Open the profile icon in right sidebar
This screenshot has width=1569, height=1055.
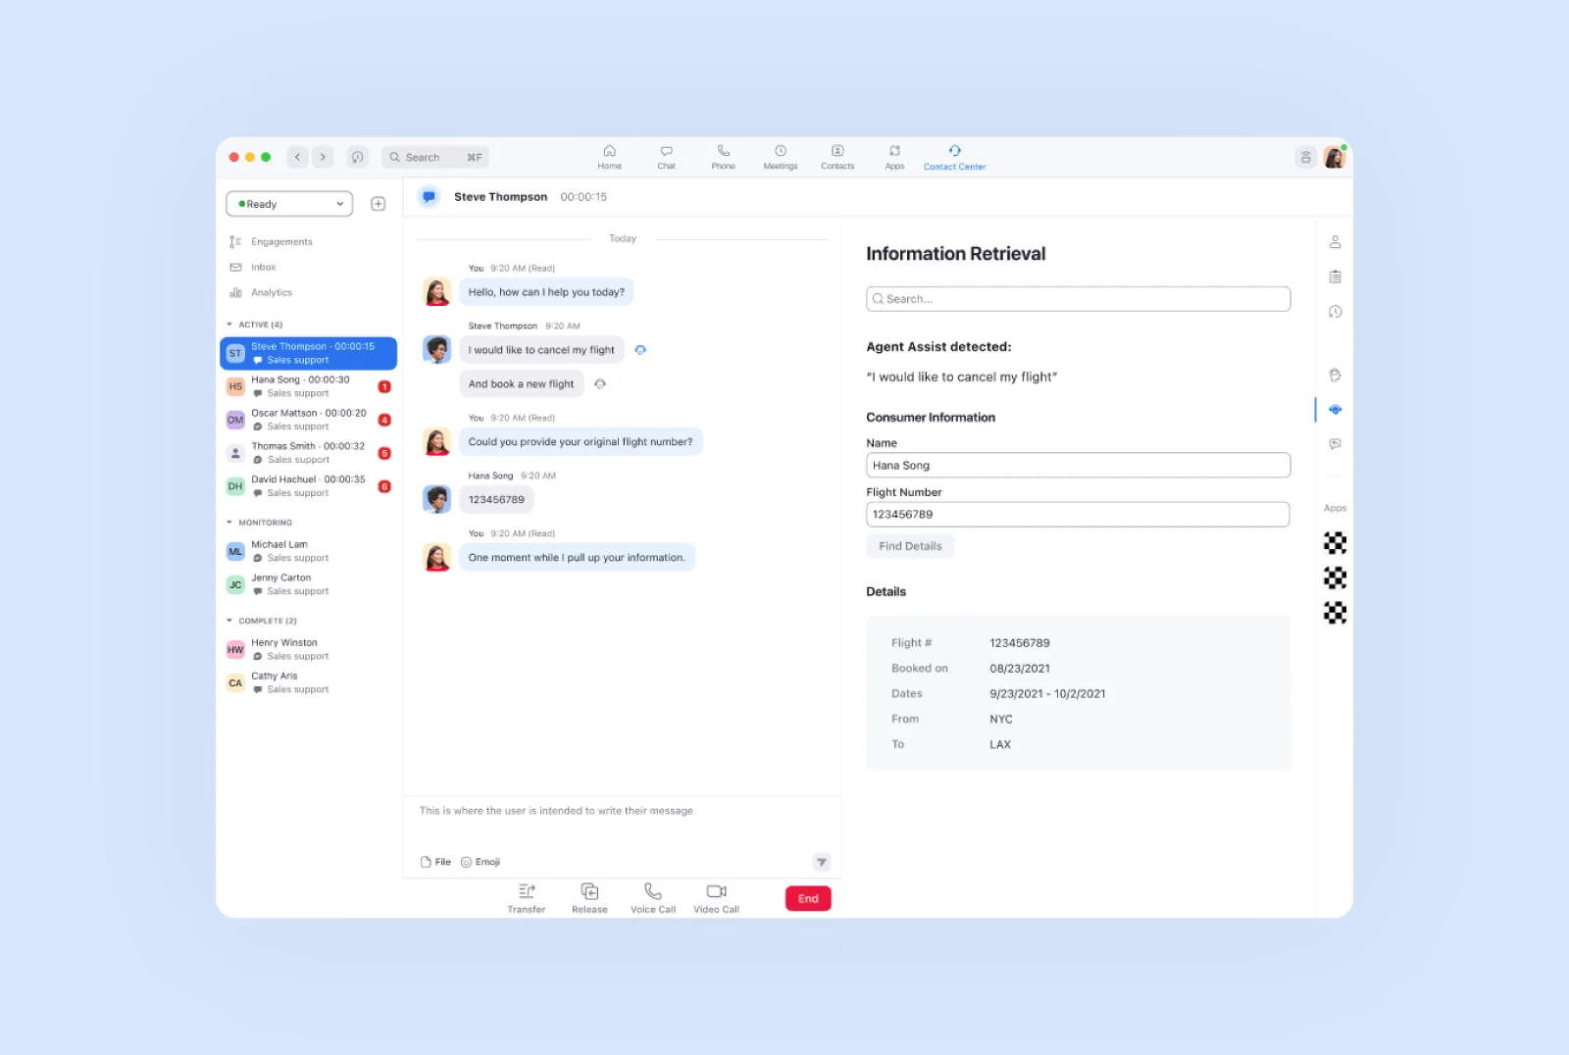coord(1335,242)
